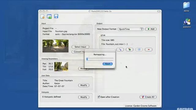
Task: Click the Add output button
Action: coord(151,29)
